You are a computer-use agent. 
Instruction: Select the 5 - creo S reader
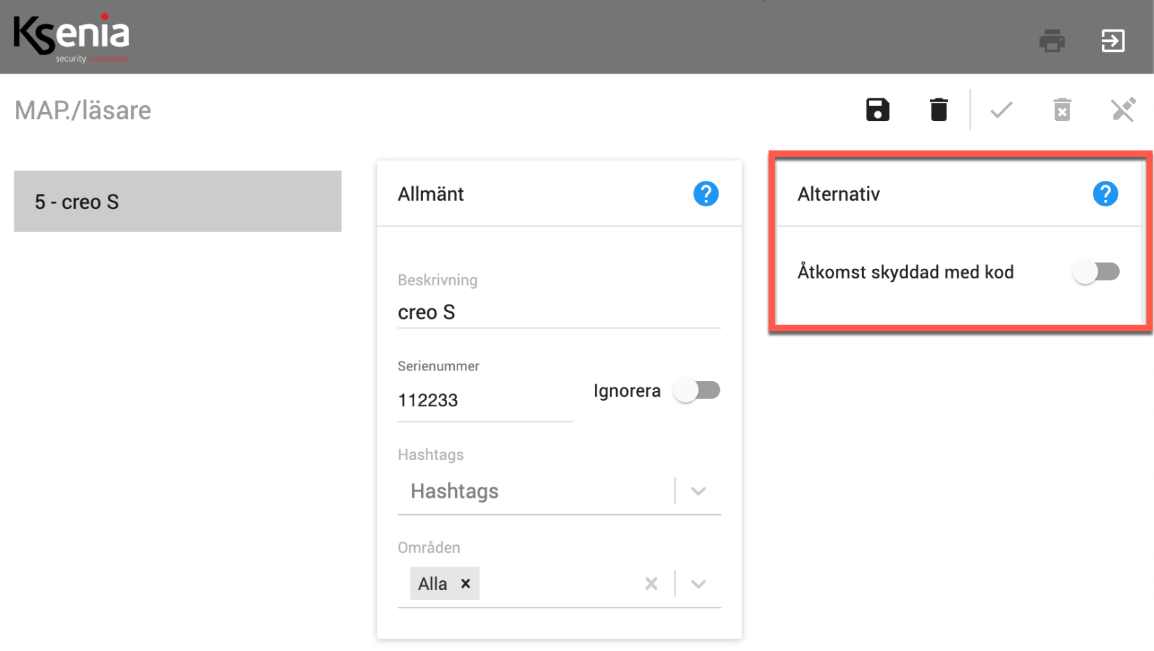tap(177, 201)
